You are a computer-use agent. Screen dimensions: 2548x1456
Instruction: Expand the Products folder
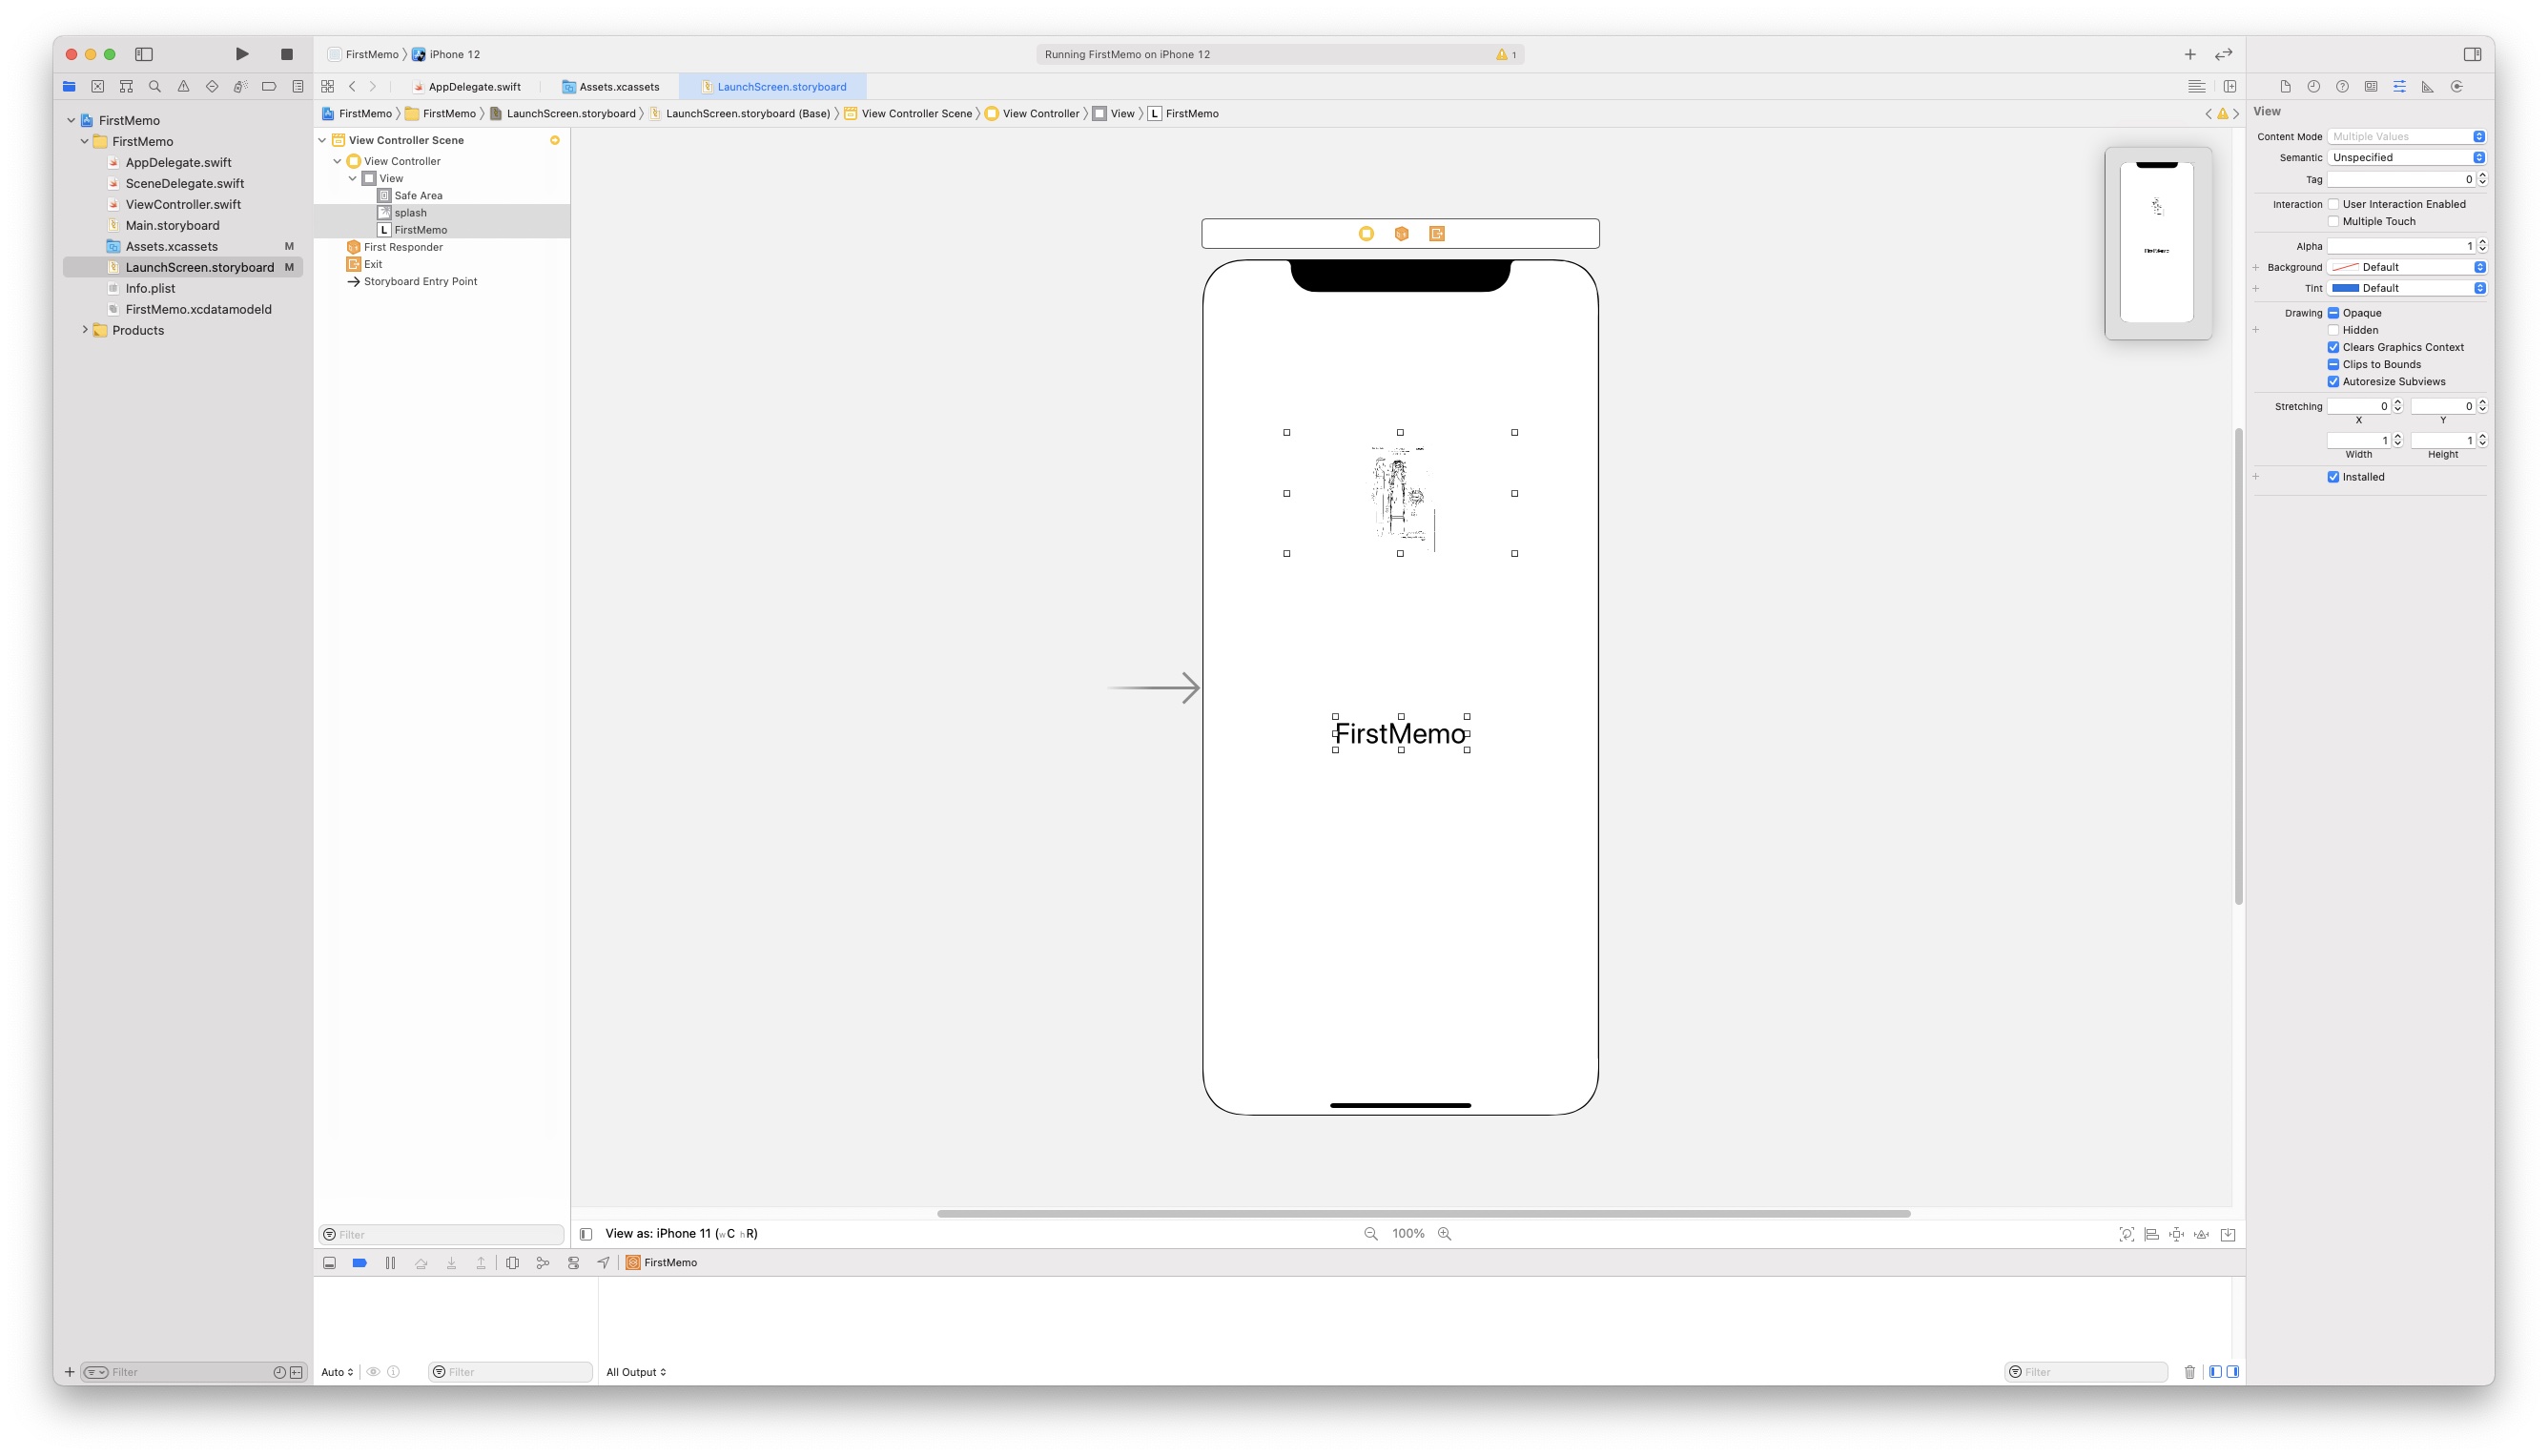coord(85,330)
